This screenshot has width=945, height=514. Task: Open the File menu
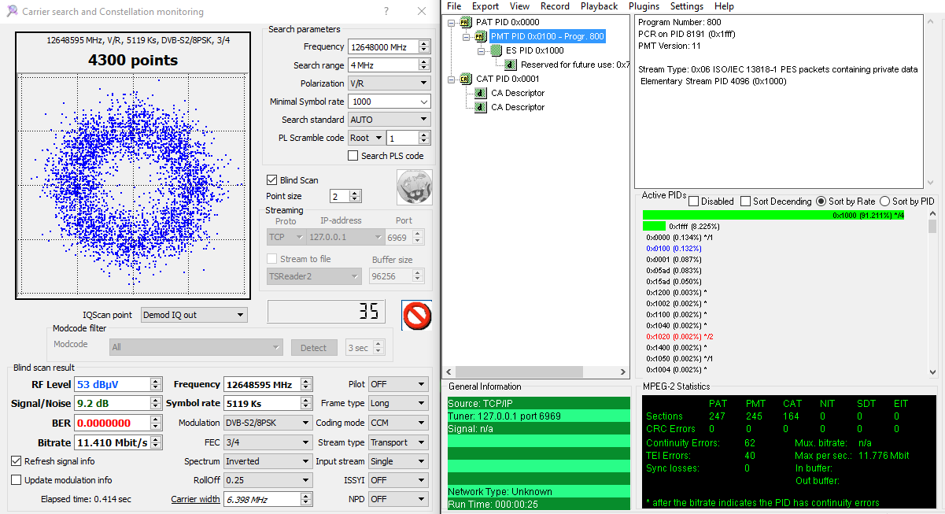coord(454,6)
